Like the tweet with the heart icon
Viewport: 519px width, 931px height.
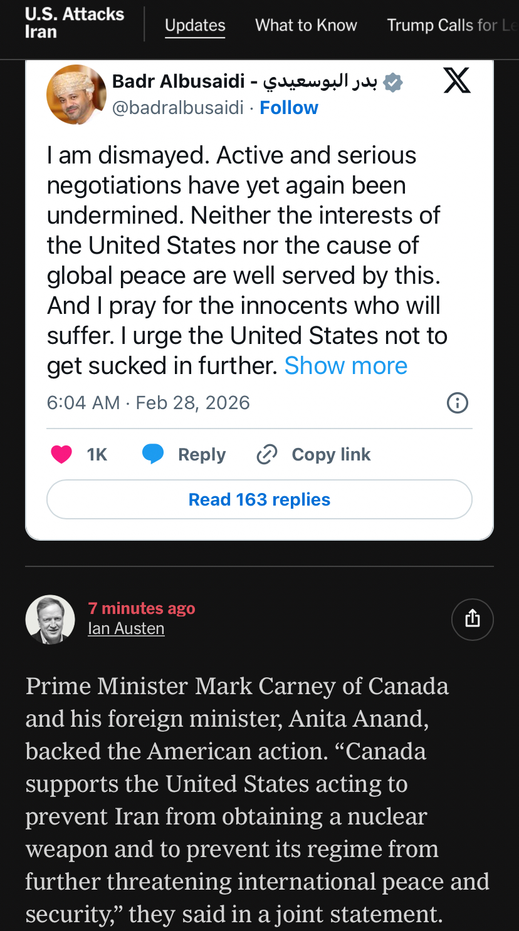61,454
